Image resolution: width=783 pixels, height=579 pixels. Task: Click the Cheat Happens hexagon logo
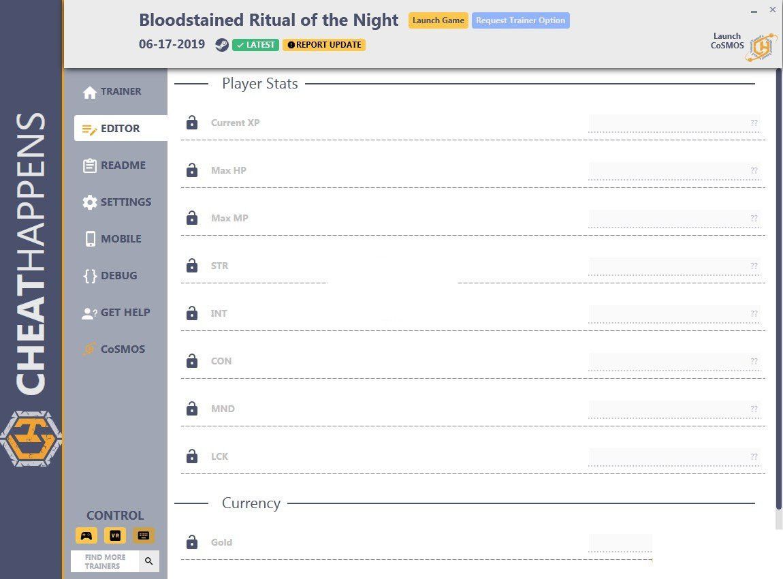point(31,439)
